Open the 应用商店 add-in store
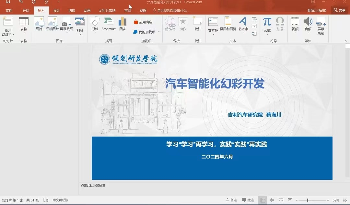The image size is (350, 205). [x=143, y=22]
